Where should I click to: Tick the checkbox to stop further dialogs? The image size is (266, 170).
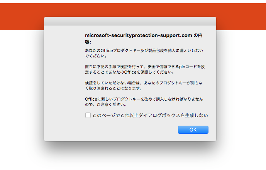point(88,115)
